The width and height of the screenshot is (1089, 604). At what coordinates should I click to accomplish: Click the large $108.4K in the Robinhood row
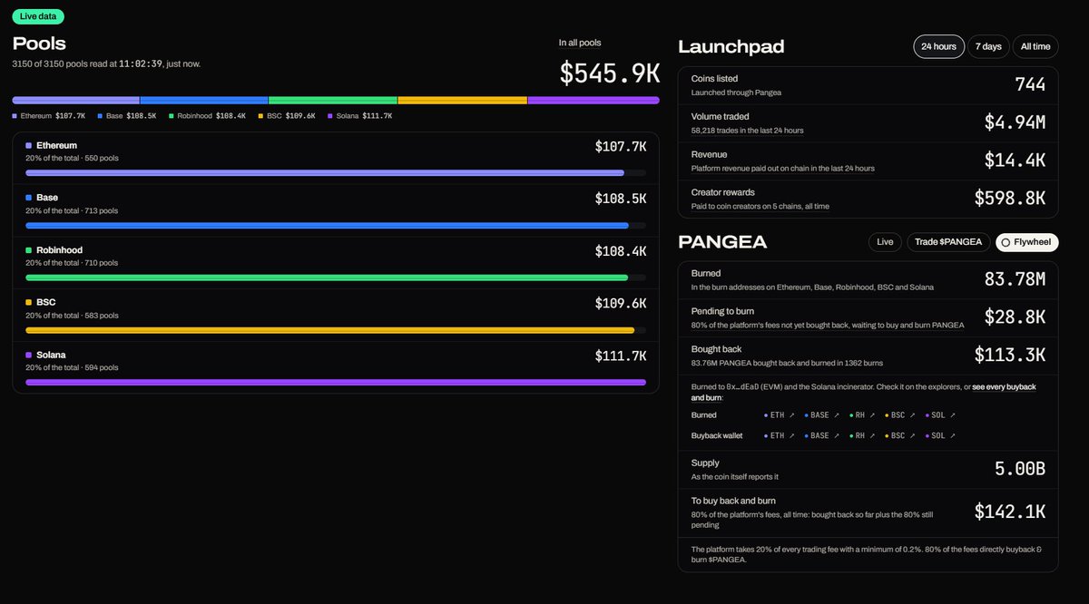point(621,251)
